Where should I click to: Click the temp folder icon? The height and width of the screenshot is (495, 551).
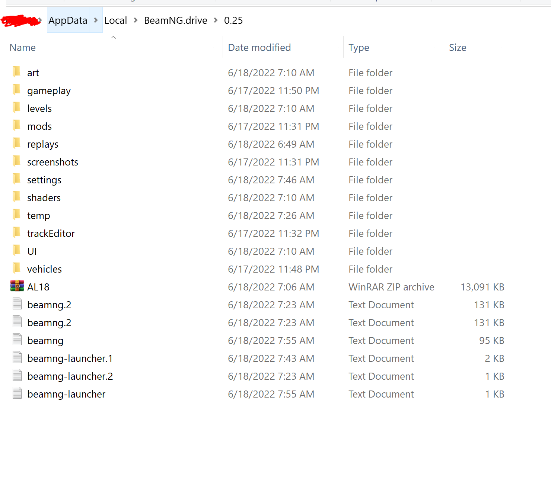pos(17,214)
